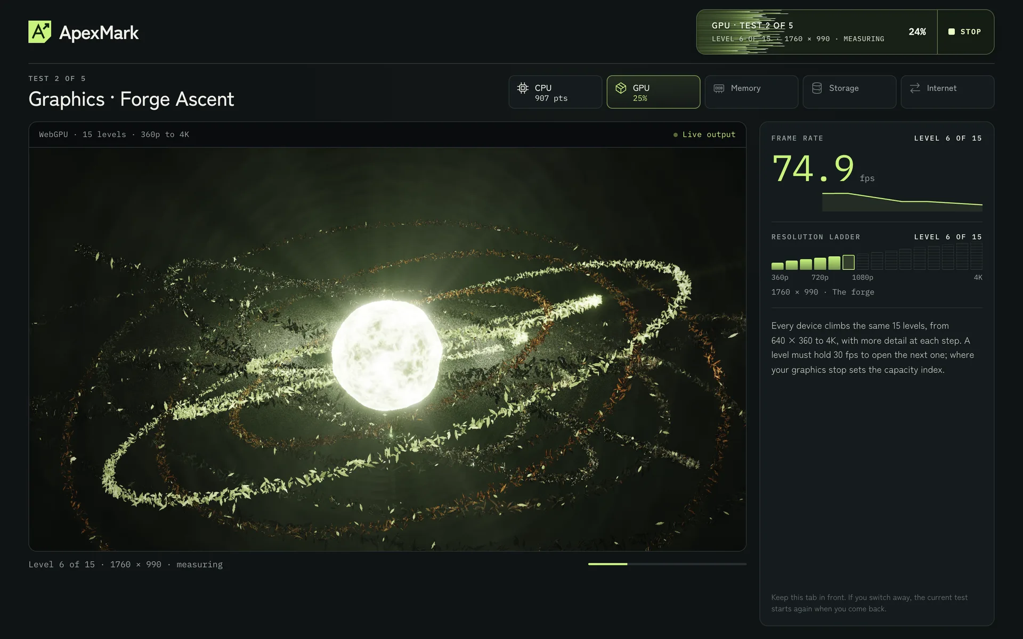Click the ApexMark logo icon
This screenshot has width=1023, height=639.
40,32
